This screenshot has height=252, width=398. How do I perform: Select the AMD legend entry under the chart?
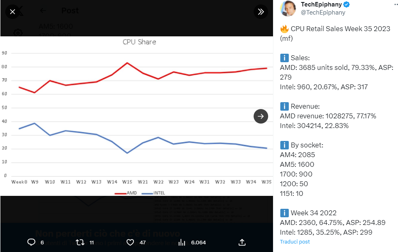tap(126, 193)
